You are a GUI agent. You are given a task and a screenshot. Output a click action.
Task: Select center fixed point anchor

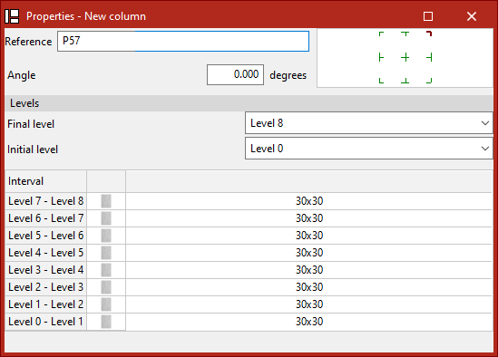tap(405, 57)
